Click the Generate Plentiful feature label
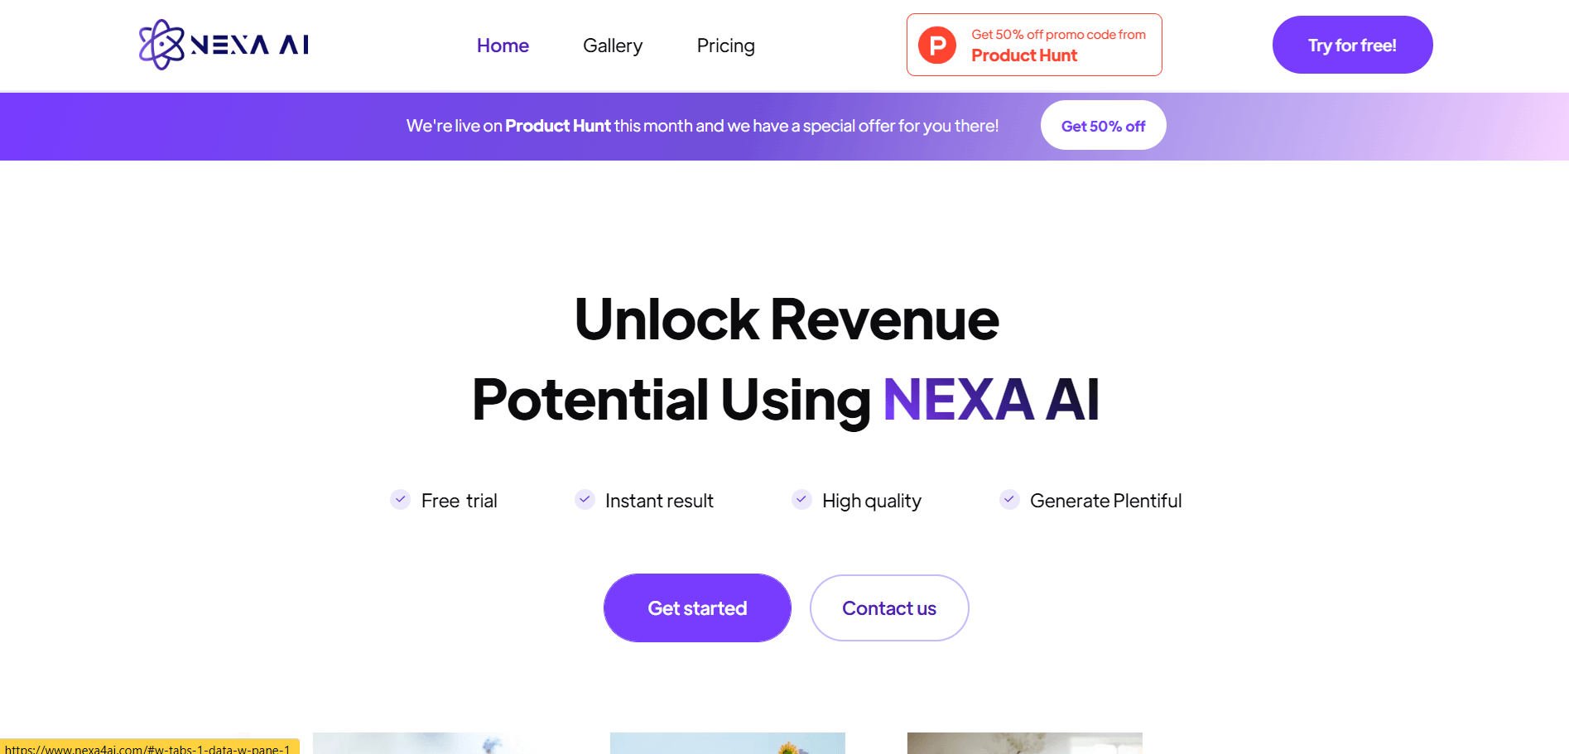Screen dimensions: 1569x754 coord(1105,501)
